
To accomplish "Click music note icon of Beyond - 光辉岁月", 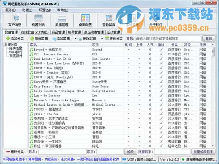I will [x=31, y=50].
